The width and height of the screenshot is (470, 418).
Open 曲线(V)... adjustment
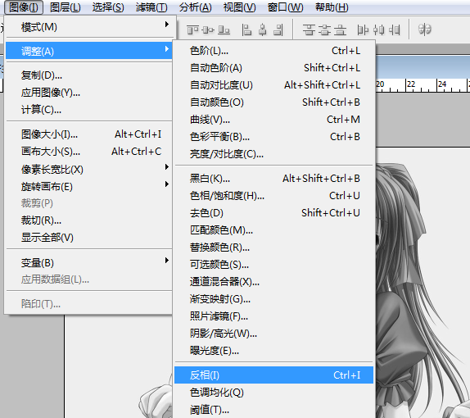(x=274, y=120)
